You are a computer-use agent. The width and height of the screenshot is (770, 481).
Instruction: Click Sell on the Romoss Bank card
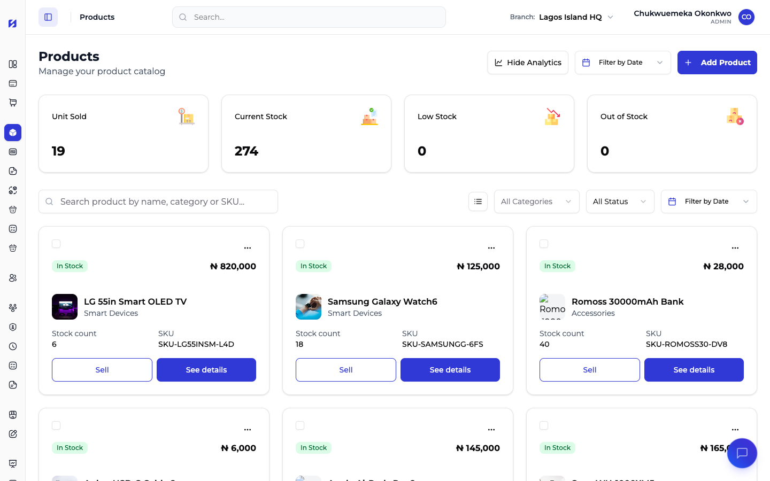(590, 370)
